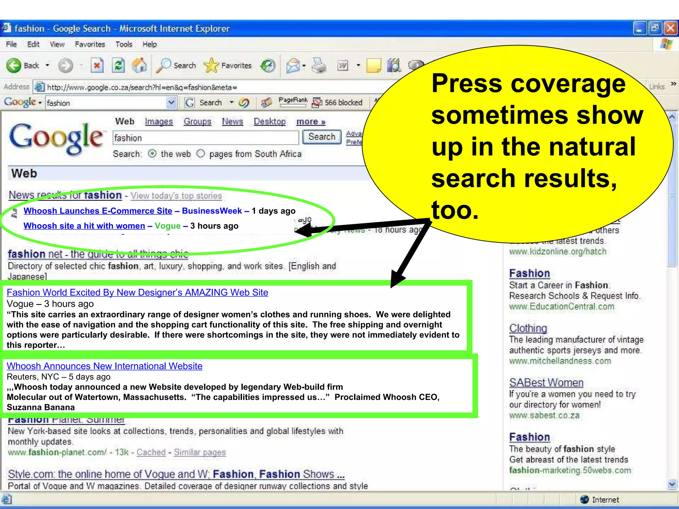
Task: Open the Mail button dropdown arrow
Action: point(304,66)
